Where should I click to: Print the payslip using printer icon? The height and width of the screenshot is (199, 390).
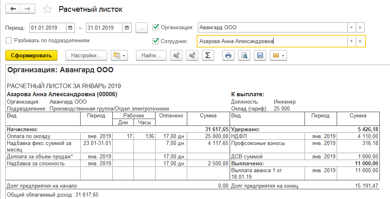(x=229, y=55)
